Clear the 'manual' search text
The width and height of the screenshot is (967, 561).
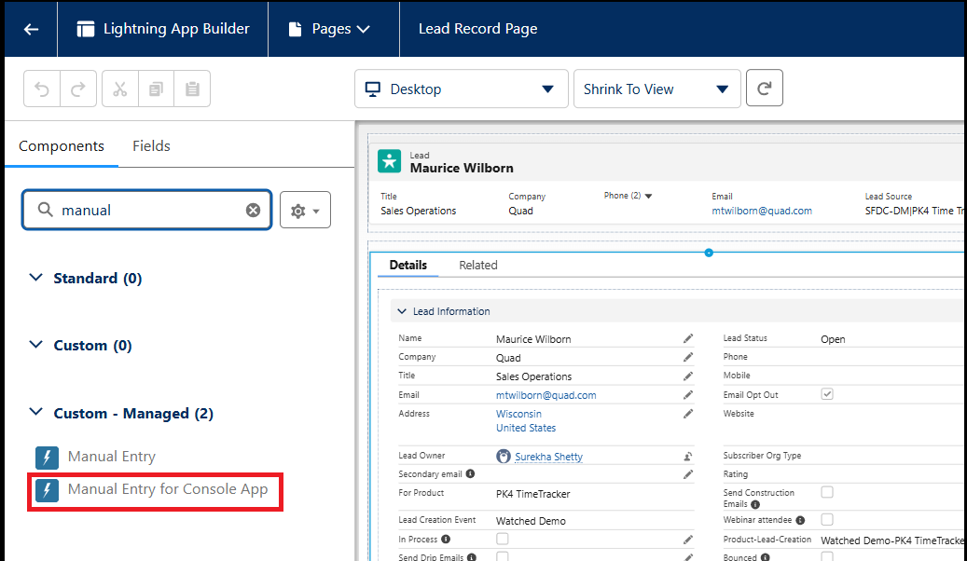pos(253,211)
